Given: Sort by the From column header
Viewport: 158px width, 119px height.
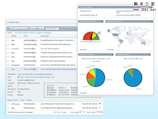Looking at the screenshot, I should point(26,36).
